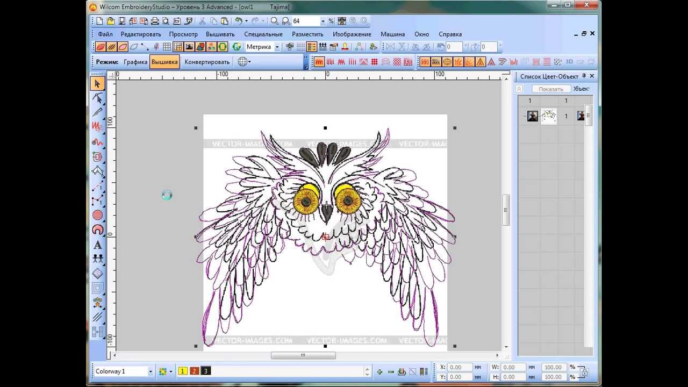This screenshot has height=387, width=688.
Task: Click the Показать button
Action: 551,89
